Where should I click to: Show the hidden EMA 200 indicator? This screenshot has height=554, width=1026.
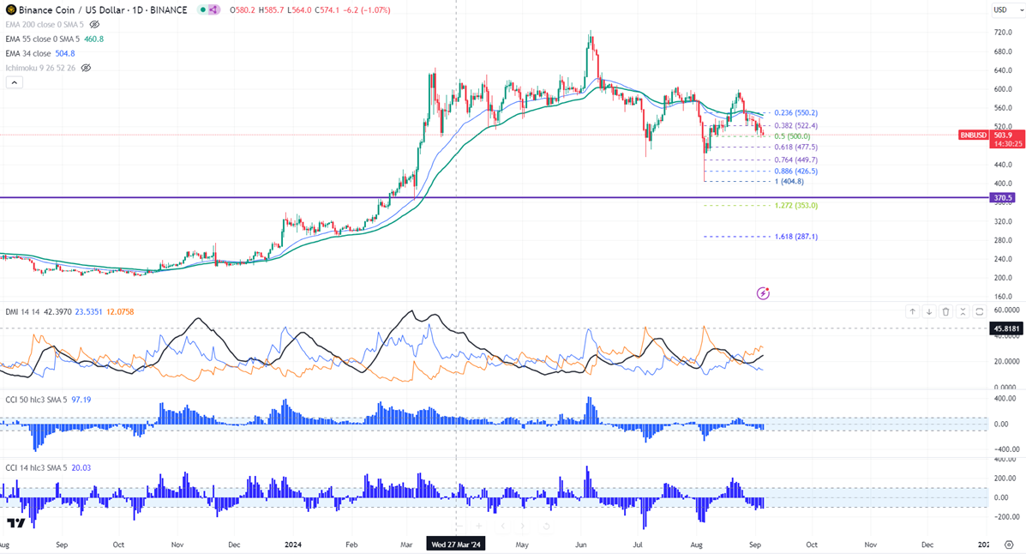[94, 24]
